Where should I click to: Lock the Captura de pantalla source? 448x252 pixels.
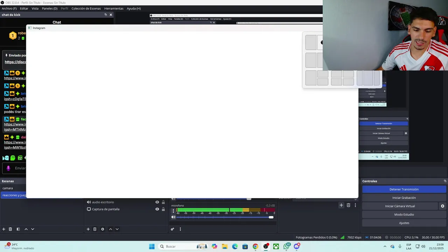coord(163,209)
